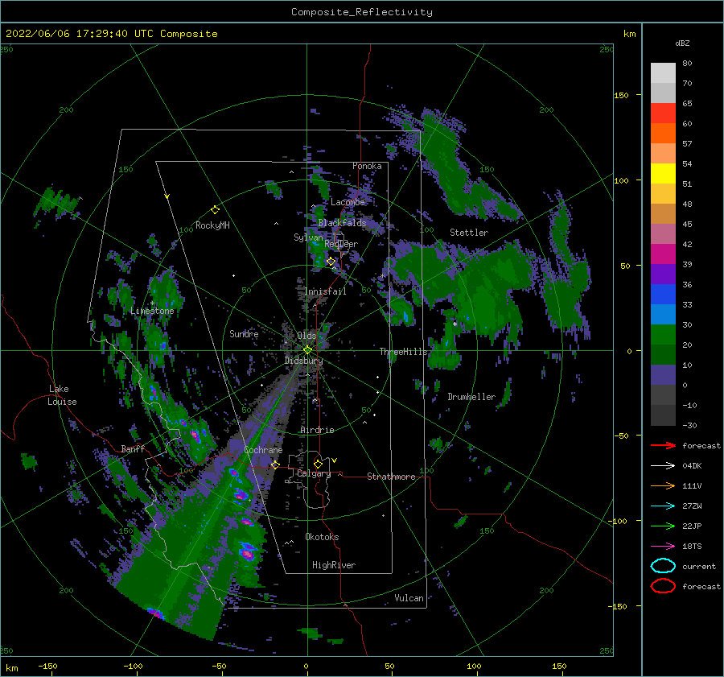Click the purple swatch between 39 and 36 dBZ
The image size is (724, 677).
pyautogui.click(x=663, y=275)
